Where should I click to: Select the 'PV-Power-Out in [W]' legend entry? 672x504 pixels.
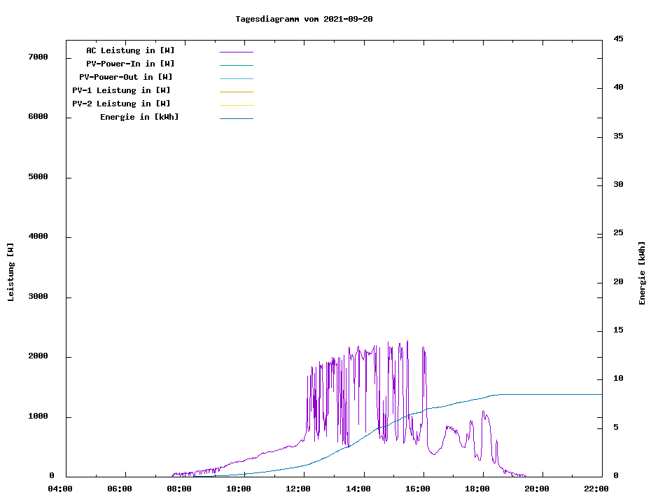pyautogui.click(x=125, y=77)
